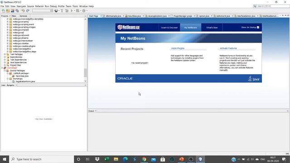290x163 pixels.
Task: Open the Profile Project dropdown arrow
Action: [87, 11]
